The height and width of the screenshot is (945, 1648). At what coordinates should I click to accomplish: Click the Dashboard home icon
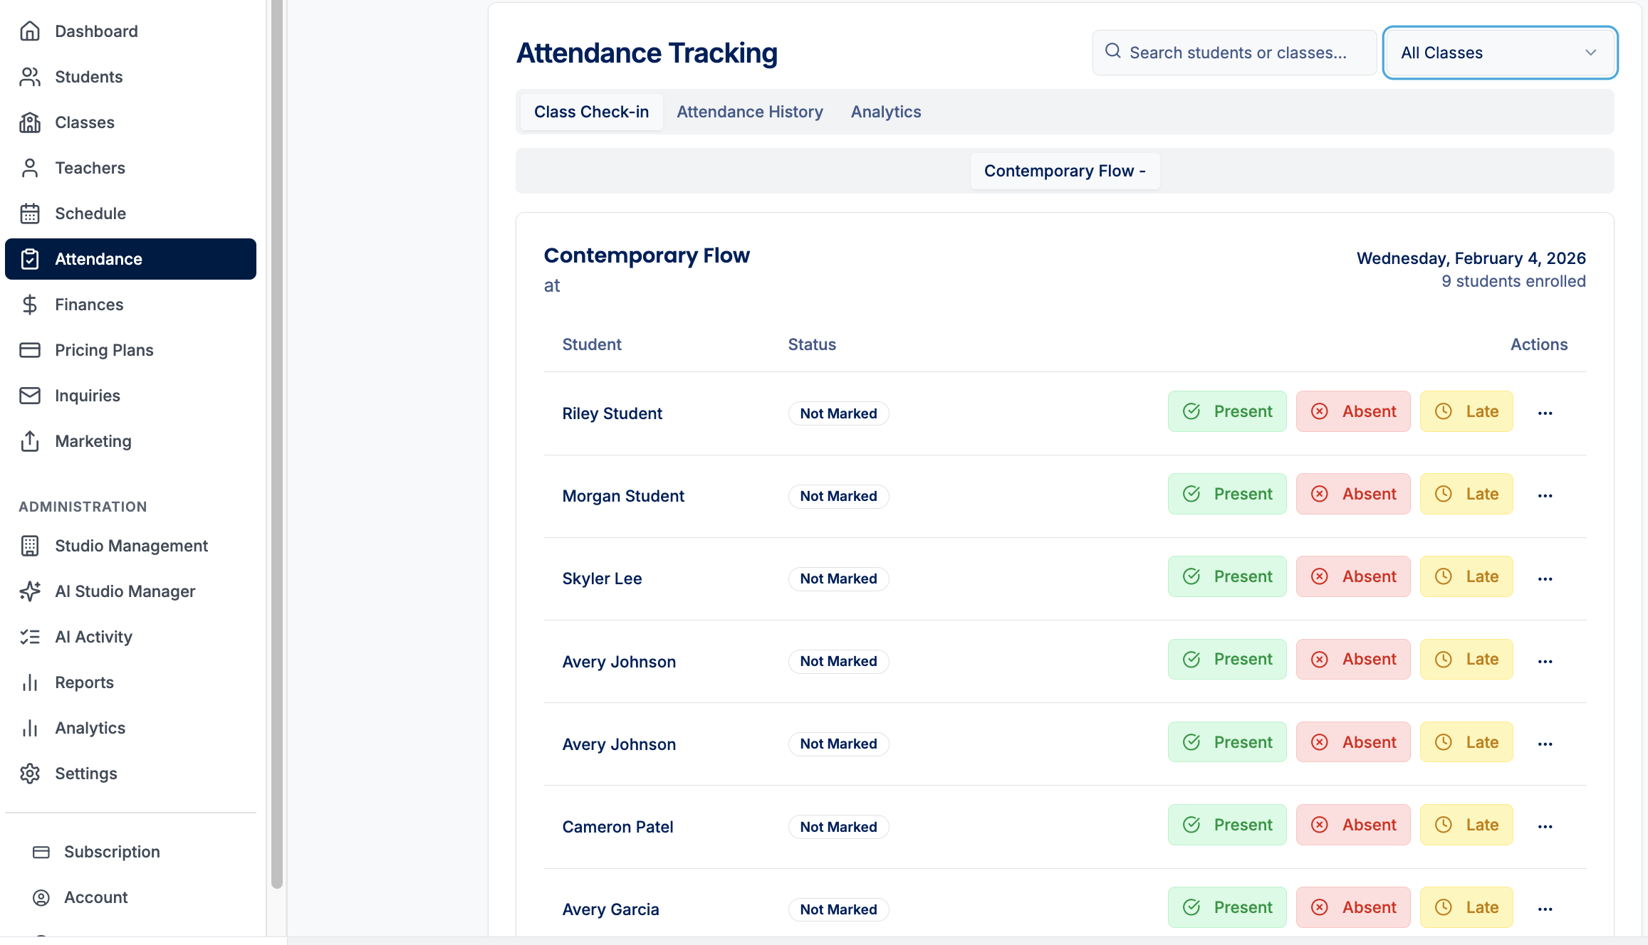coord(30,31)
